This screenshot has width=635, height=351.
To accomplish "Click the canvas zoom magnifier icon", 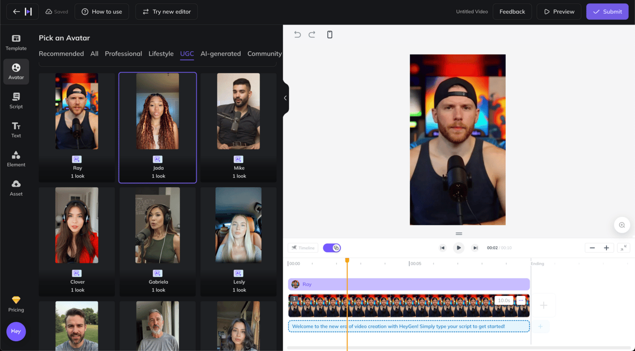I will [x=622, y=225].
